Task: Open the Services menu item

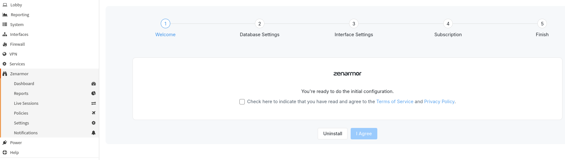Action: pyautogui.click(x=17, y=64)
